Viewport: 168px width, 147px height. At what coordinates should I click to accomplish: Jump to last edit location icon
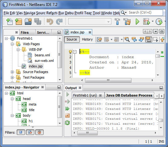(x=99, y=39)
